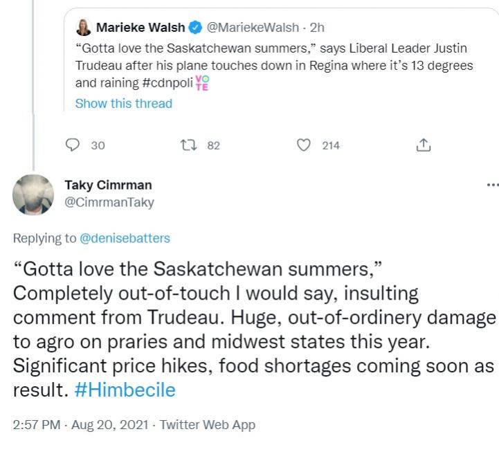Click the Taky Cimrman display name

(x=108, y=185)
